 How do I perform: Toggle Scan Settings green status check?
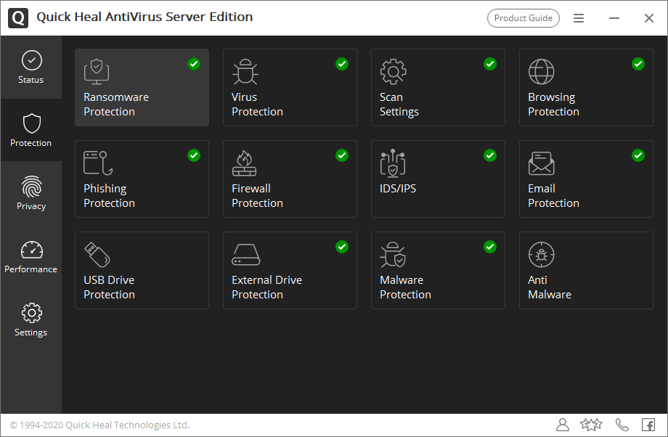point(490,64)
